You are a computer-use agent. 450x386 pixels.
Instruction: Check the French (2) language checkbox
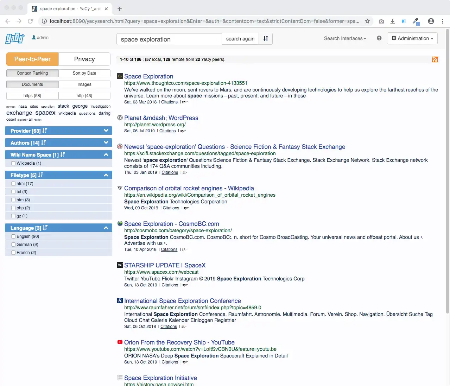[13, 253]
